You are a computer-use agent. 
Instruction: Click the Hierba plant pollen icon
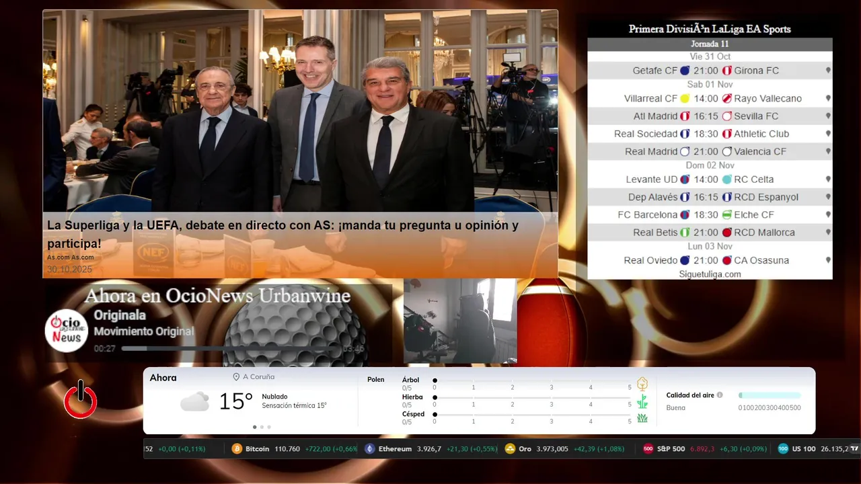[642, 401]
